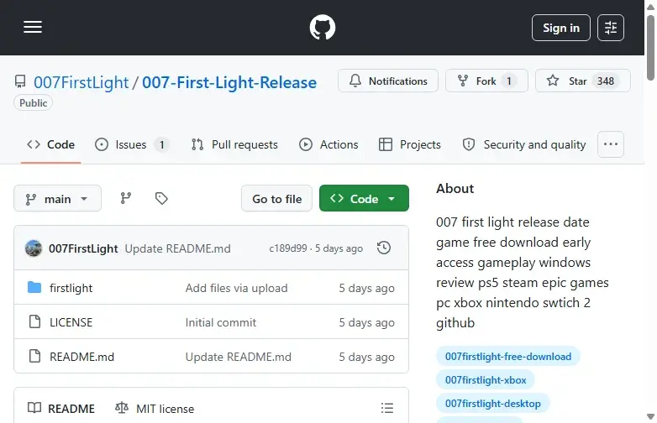Switch to the Code tab
Image resolution: width=657 pixels, height=423 pixels.
click(x=50, y=144)
